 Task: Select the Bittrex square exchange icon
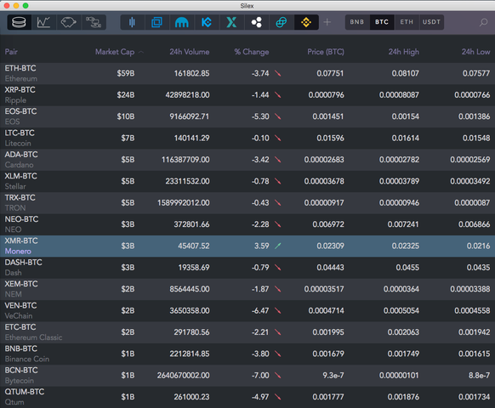click(x=156, y=22)
